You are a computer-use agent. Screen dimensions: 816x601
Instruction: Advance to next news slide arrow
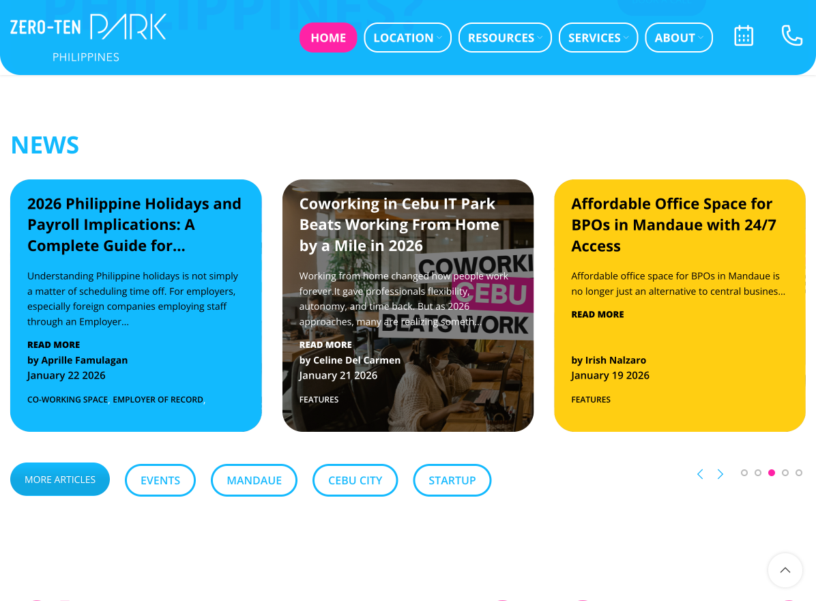(x=720, y=474)
